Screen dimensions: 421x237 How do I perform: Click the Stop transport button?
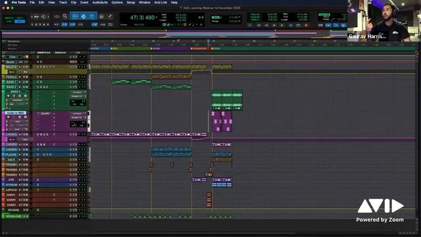point(291,25)
